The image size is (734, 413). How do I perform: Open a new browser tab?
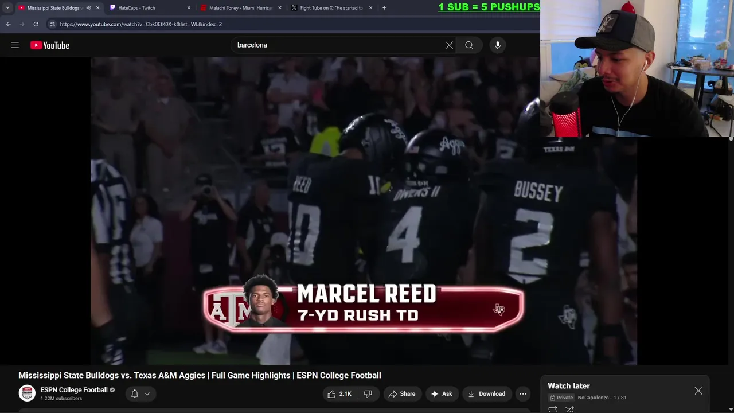coord(384,8)
